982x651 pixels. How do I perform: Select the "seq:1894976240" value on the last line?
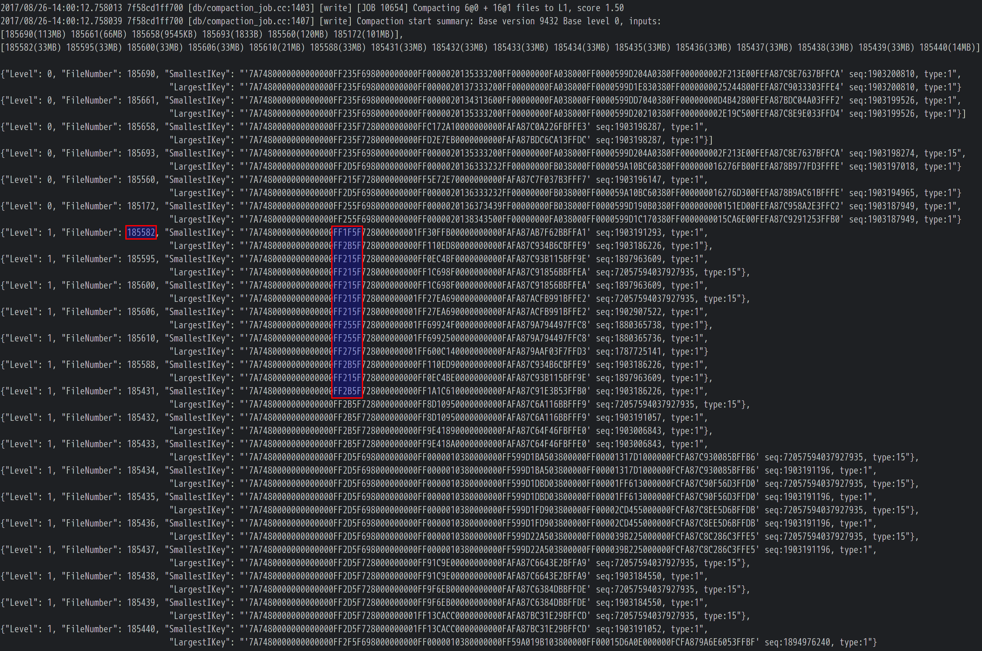(797, 642)
